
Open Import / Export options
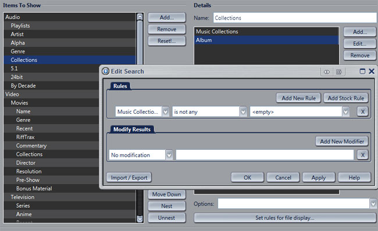pos(129,178)
